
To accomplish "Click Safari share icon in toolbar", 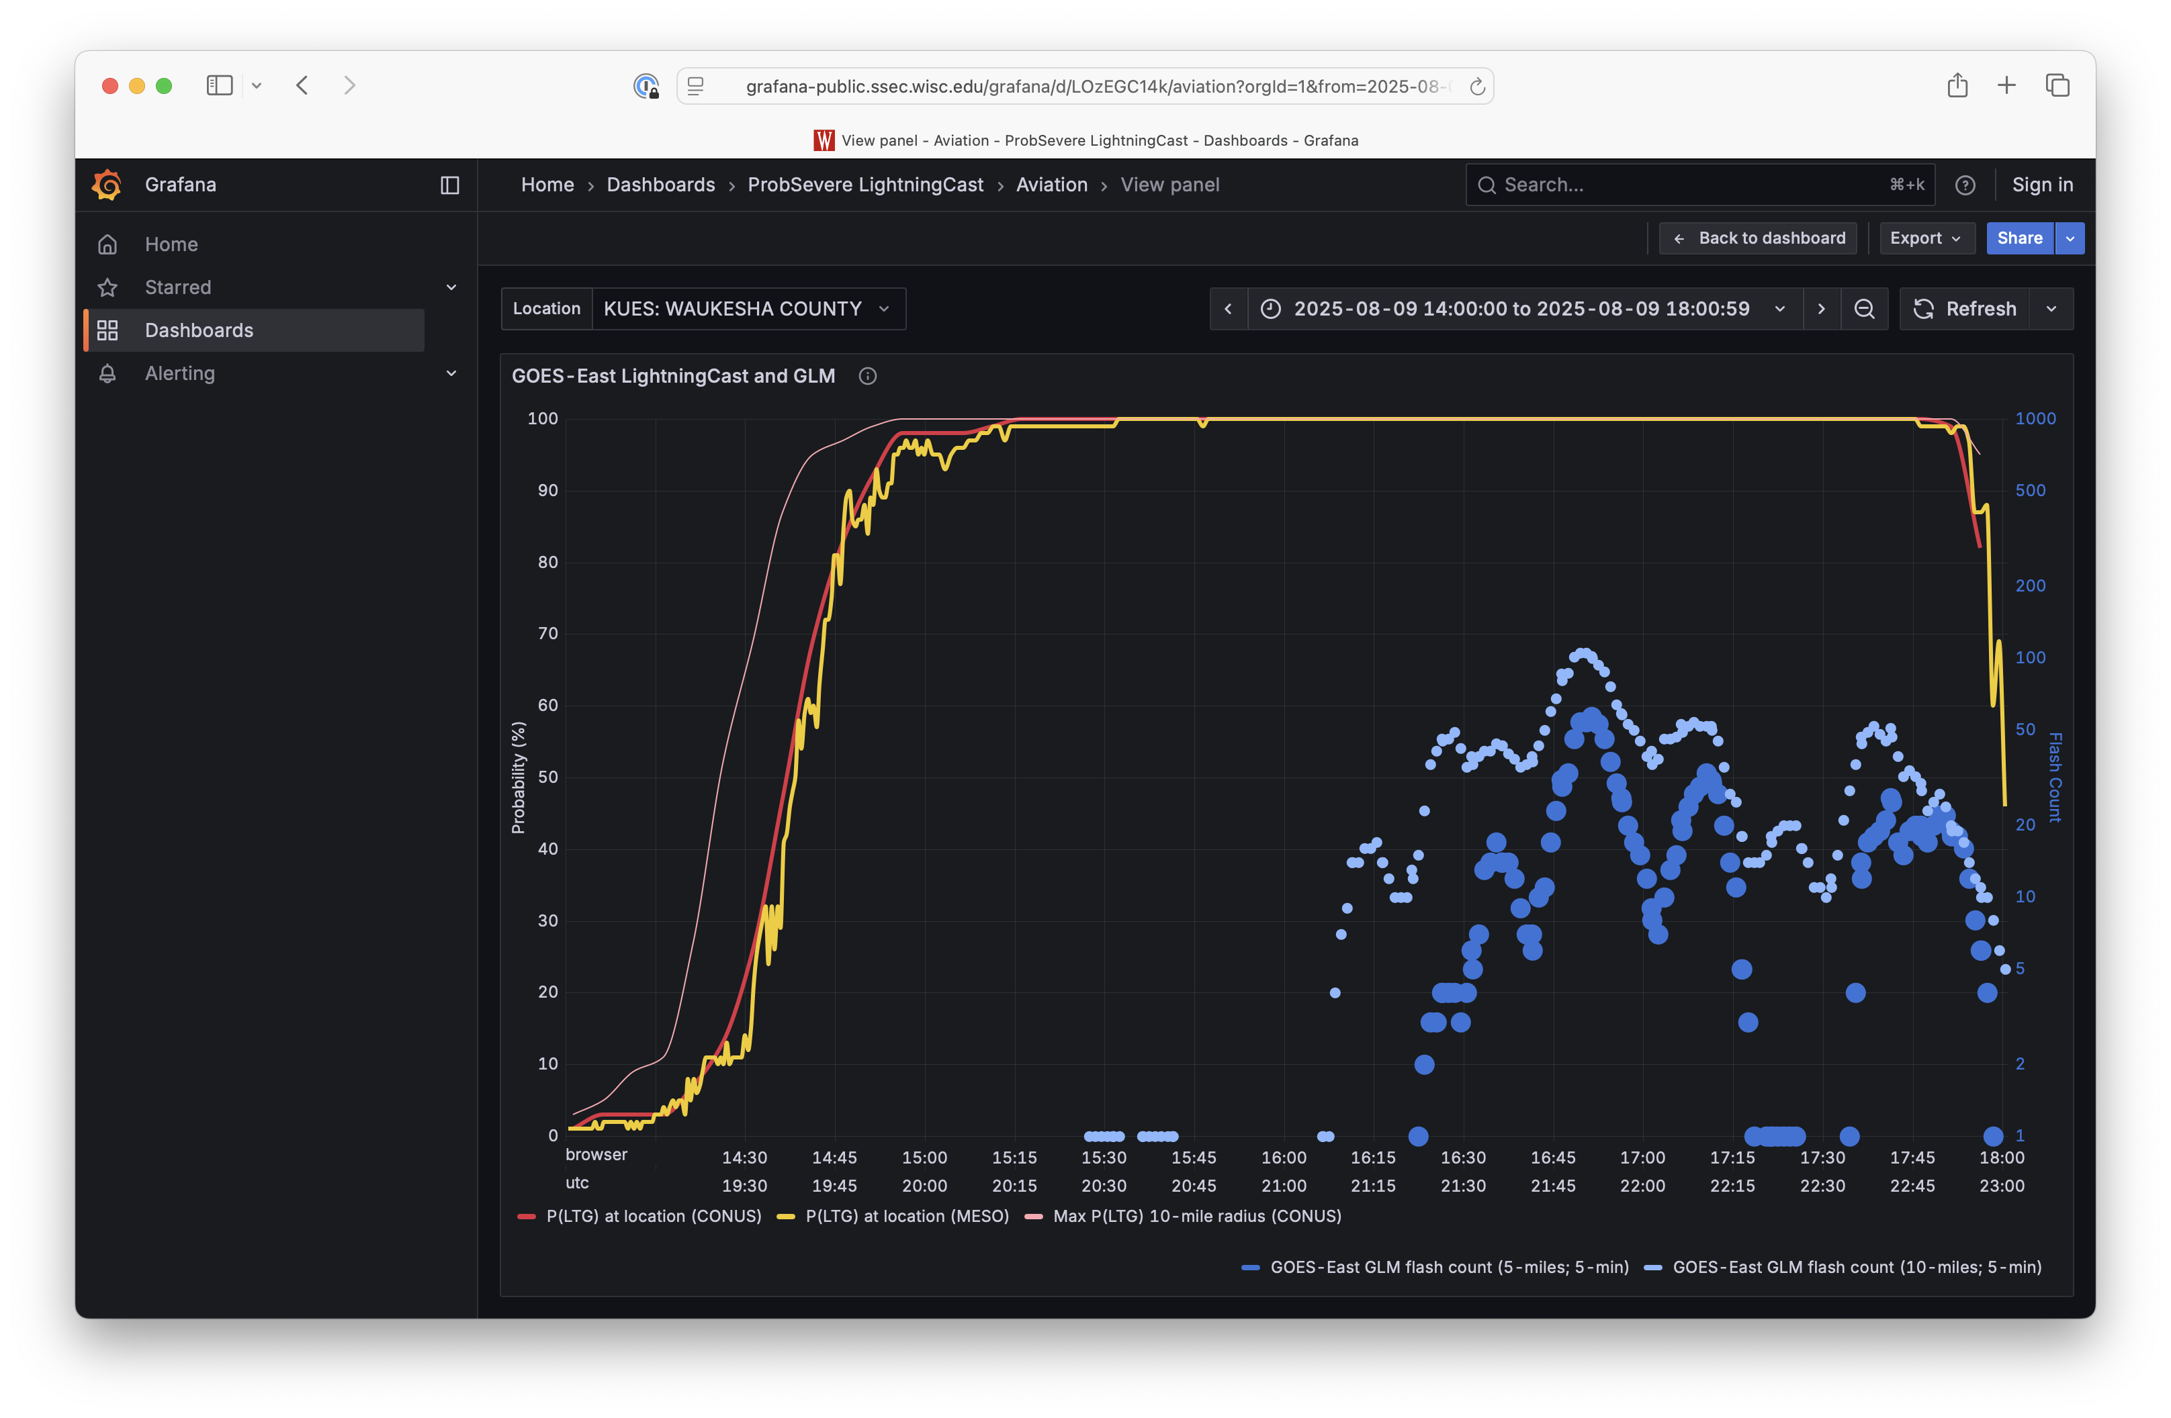I will 1957,86.
